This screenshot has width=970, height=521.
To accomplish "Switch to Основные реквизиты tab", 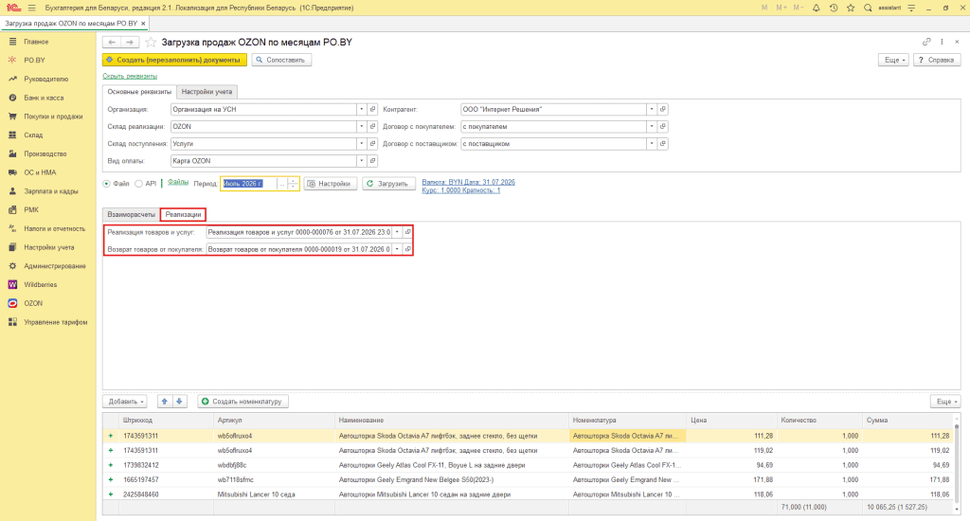I will pyautogui.click(x=139, y=92).
